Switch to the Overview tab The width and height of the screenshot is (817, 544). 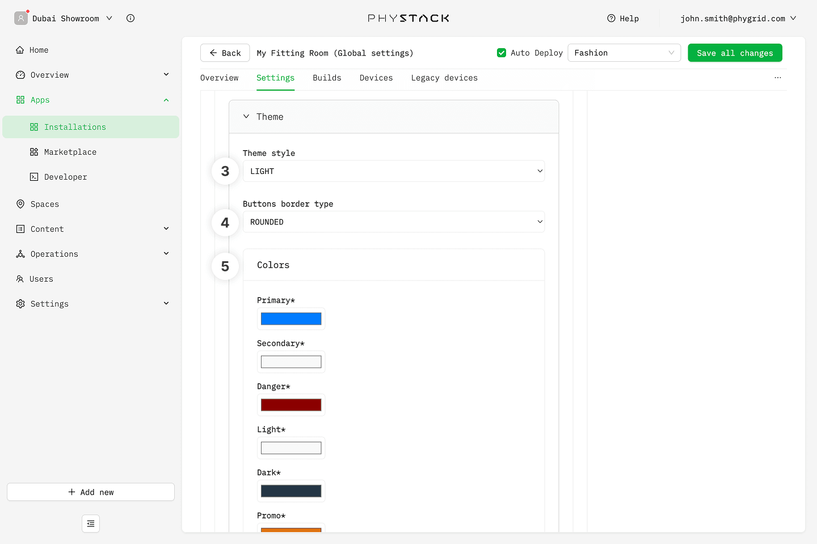click(220, 78)
